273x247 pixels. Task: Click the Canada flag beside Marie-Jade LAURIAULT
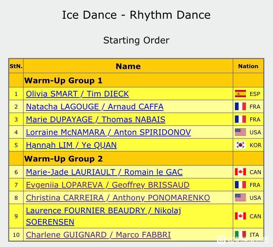coord(240,172)
